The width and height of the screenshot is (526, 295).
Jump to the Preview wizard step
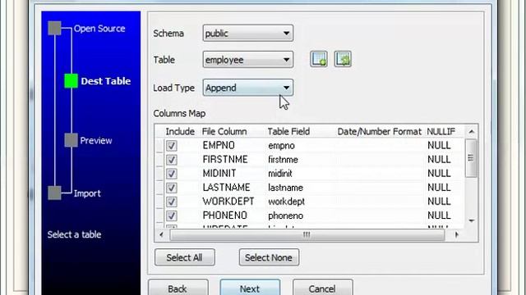96,140
